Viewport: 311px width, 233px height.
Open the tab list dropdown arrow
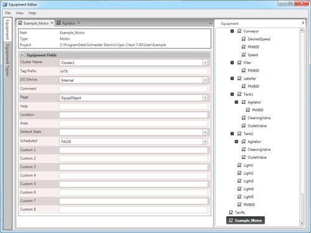[x=210, y=24]
